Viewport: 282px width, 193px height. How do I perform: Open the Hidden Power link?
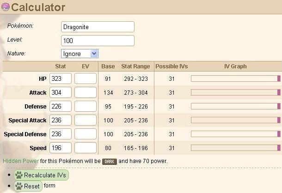(21, 161)
